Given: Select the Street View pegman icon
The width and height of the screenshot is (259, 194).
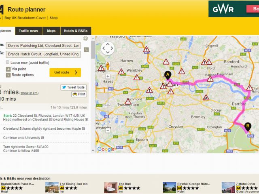Looking at the screenshot, I should pyautogui.click(x=108, y=66).
